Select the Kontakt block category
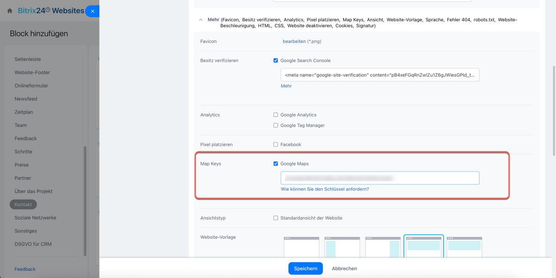The image size is (556, 278). (x=23, y=204)
